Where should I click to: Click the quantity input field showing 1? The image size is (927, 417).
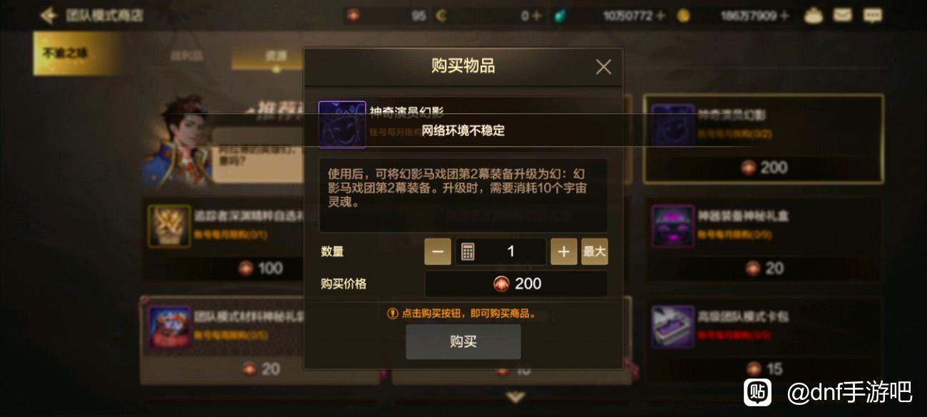coord(501,252)
